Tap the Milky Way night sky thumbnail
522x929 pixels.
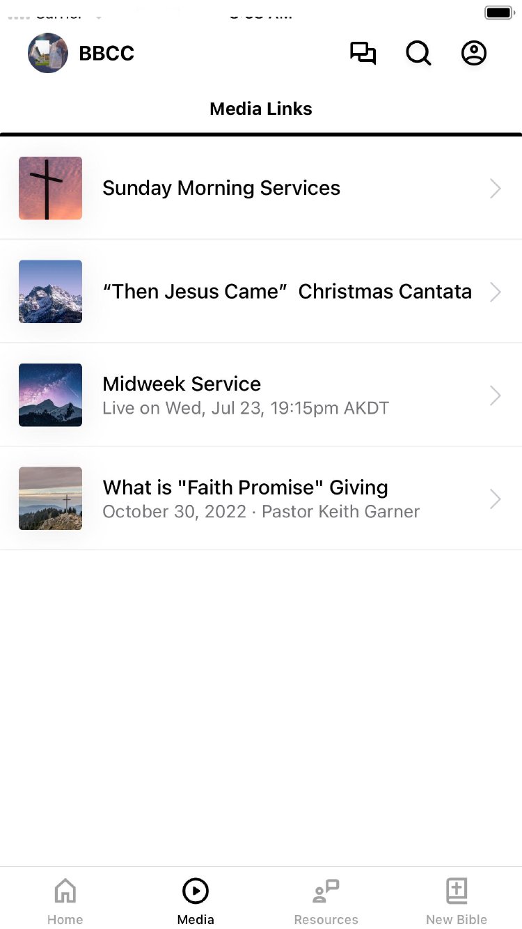point(50,395)
